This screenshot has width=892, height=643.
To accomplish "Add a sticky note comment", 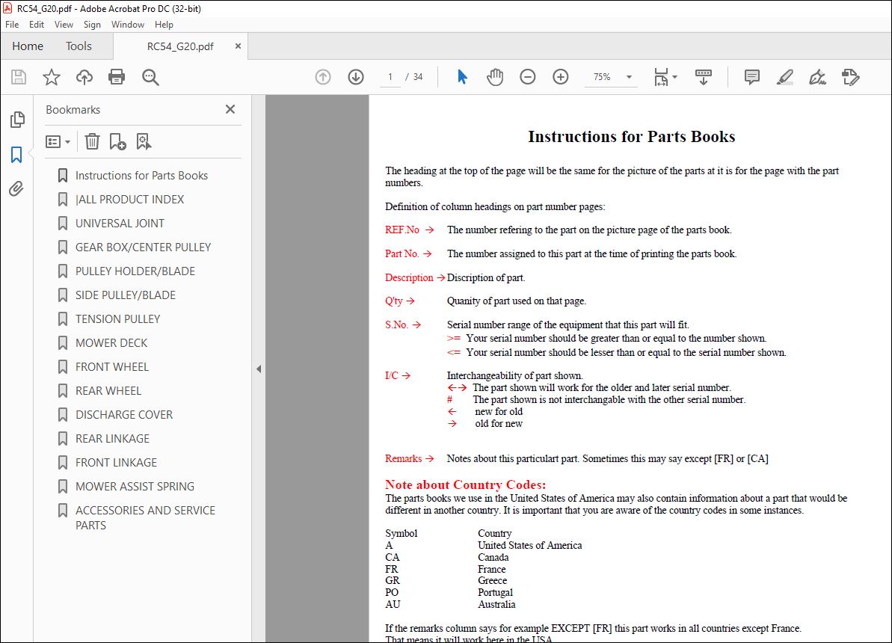I will 752,77.
